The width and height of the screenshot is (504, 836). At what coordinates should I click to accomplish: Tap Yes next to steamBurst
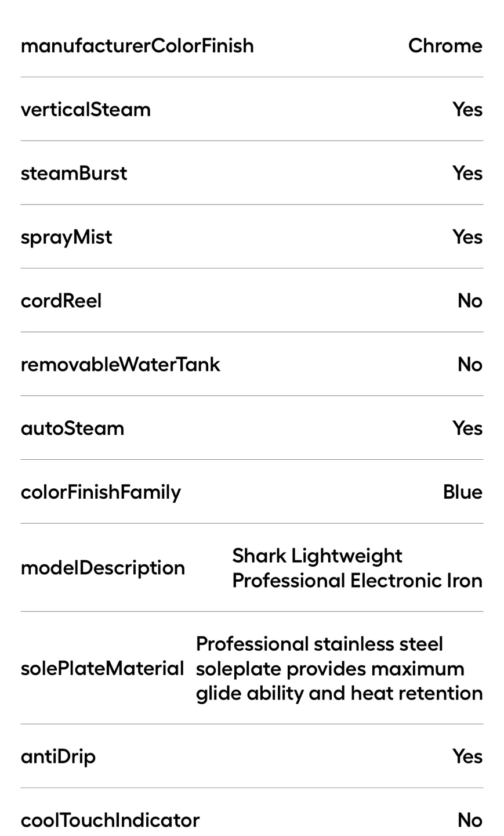(467, 174)
